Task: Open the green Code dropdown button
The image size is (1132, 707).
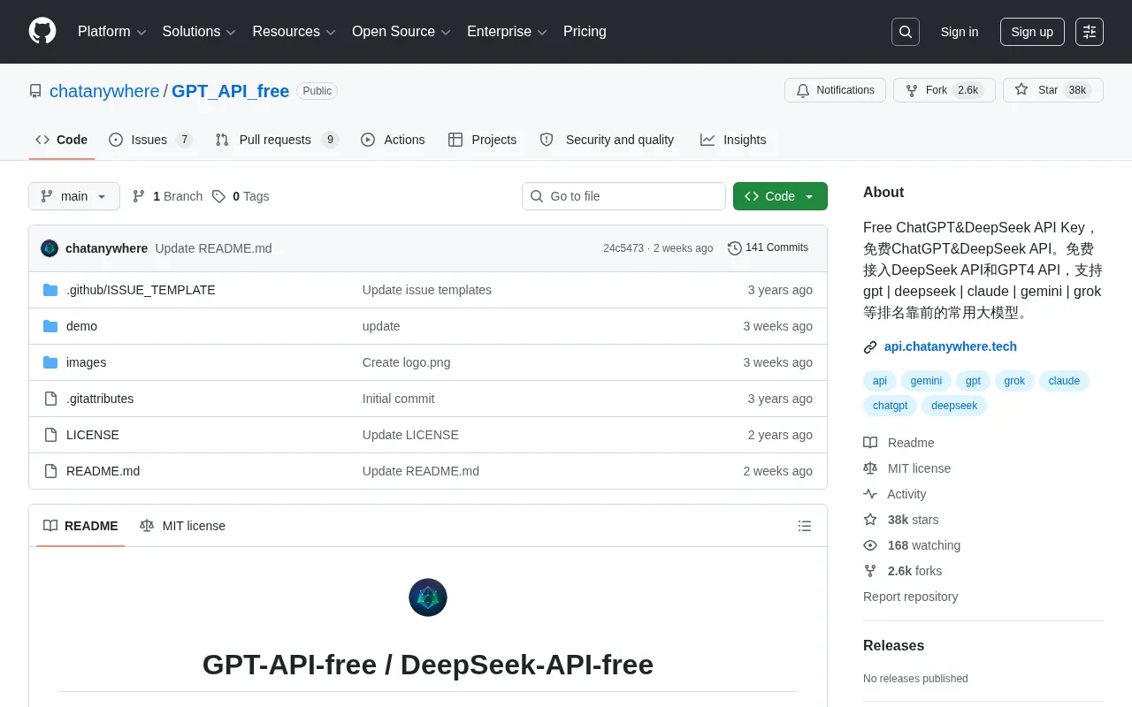Action: [x=780, y=196]
